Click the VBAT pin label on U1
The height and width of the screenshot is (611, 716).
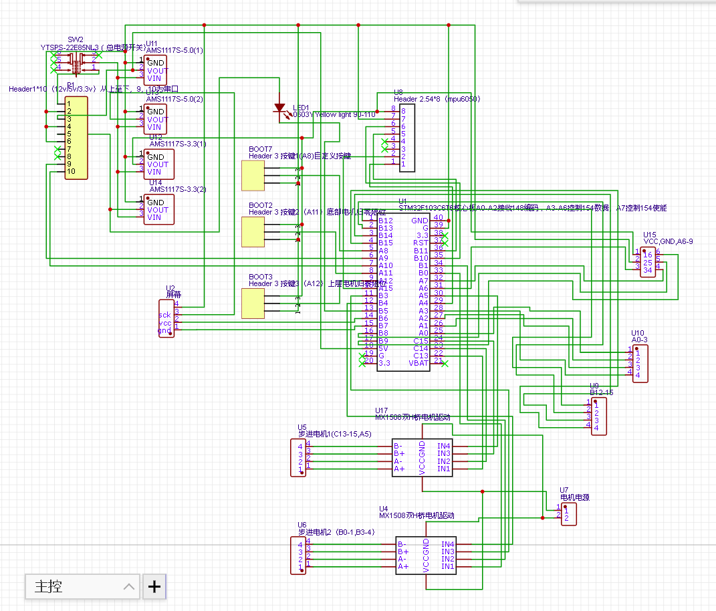[x=419, y=363]
